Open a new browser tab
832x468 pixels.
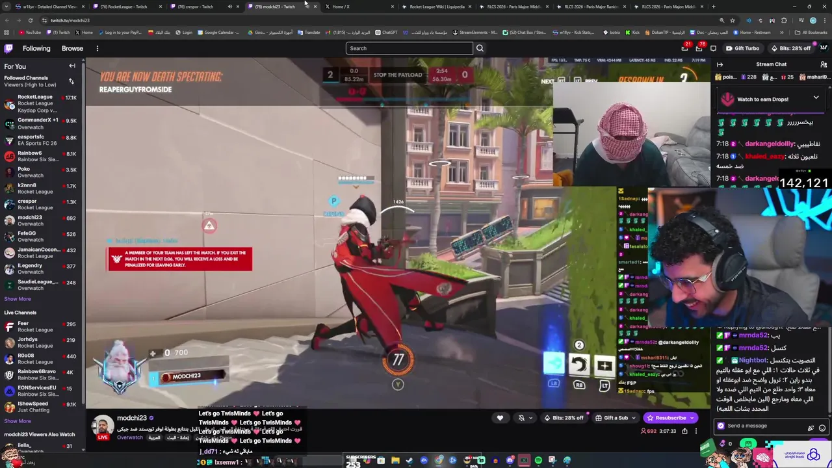tap(713, 6)
